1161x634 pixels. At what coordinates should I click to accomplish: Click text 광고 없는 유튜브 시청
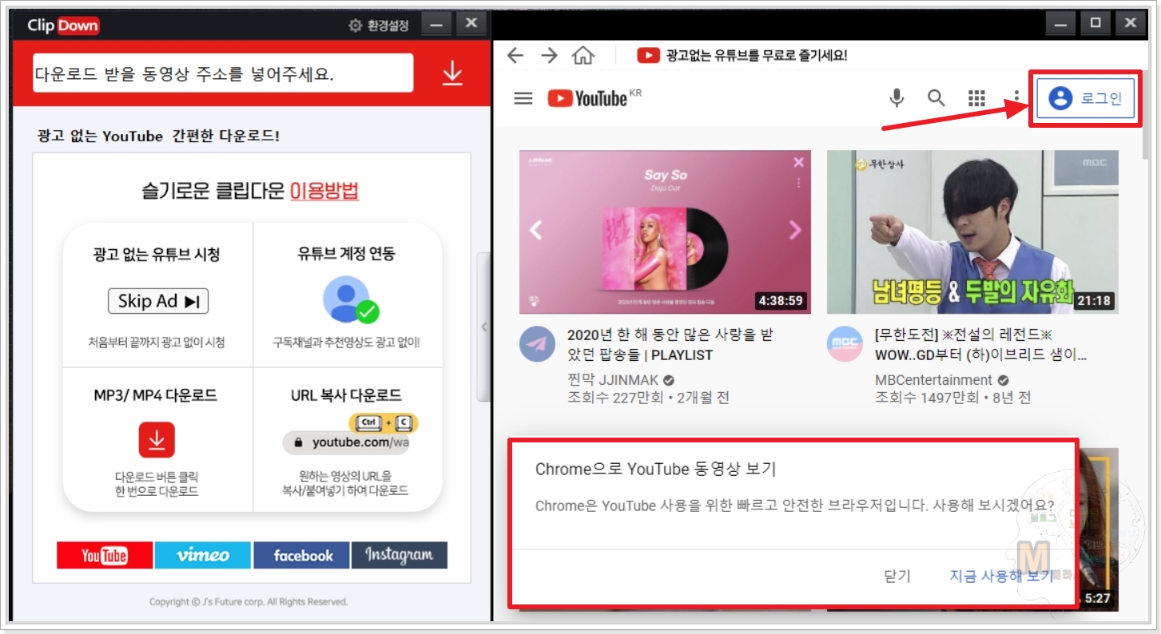[156, 254]
